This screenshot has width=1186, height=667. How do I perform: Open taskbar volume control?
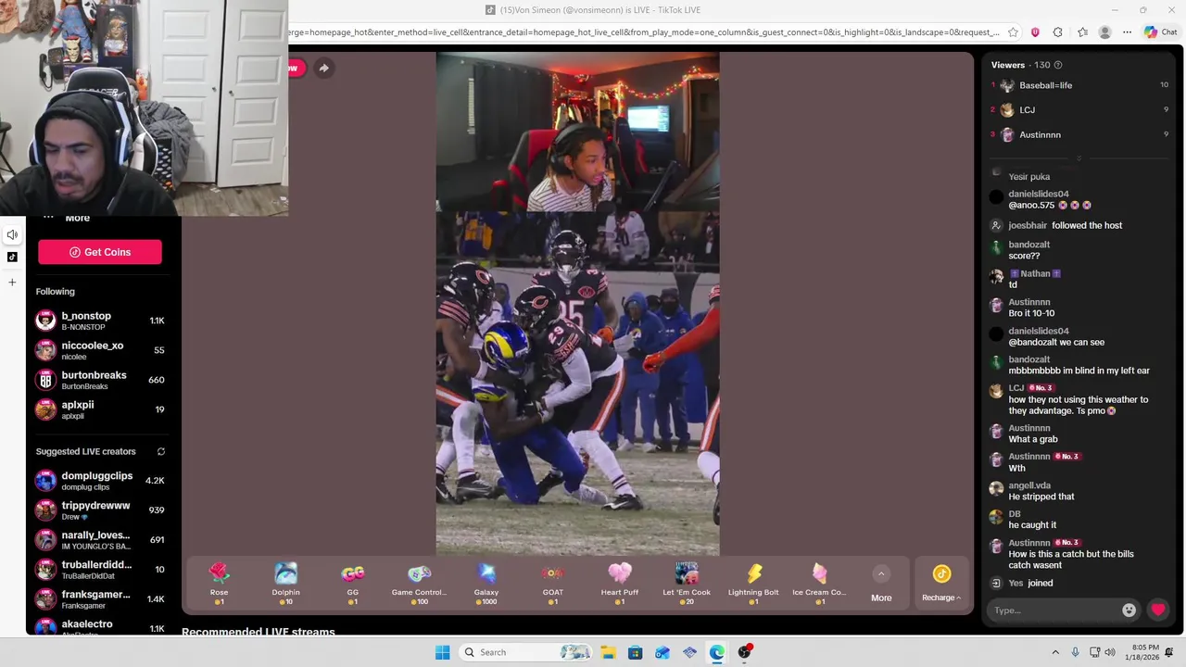click(1110, 652)
